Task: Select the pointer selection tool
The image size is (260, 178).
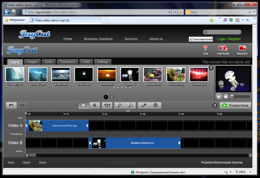Action: (x=84, y=106)
